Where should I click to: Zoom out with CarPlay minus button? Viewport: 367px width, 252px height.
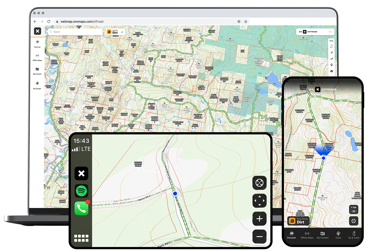259,237
